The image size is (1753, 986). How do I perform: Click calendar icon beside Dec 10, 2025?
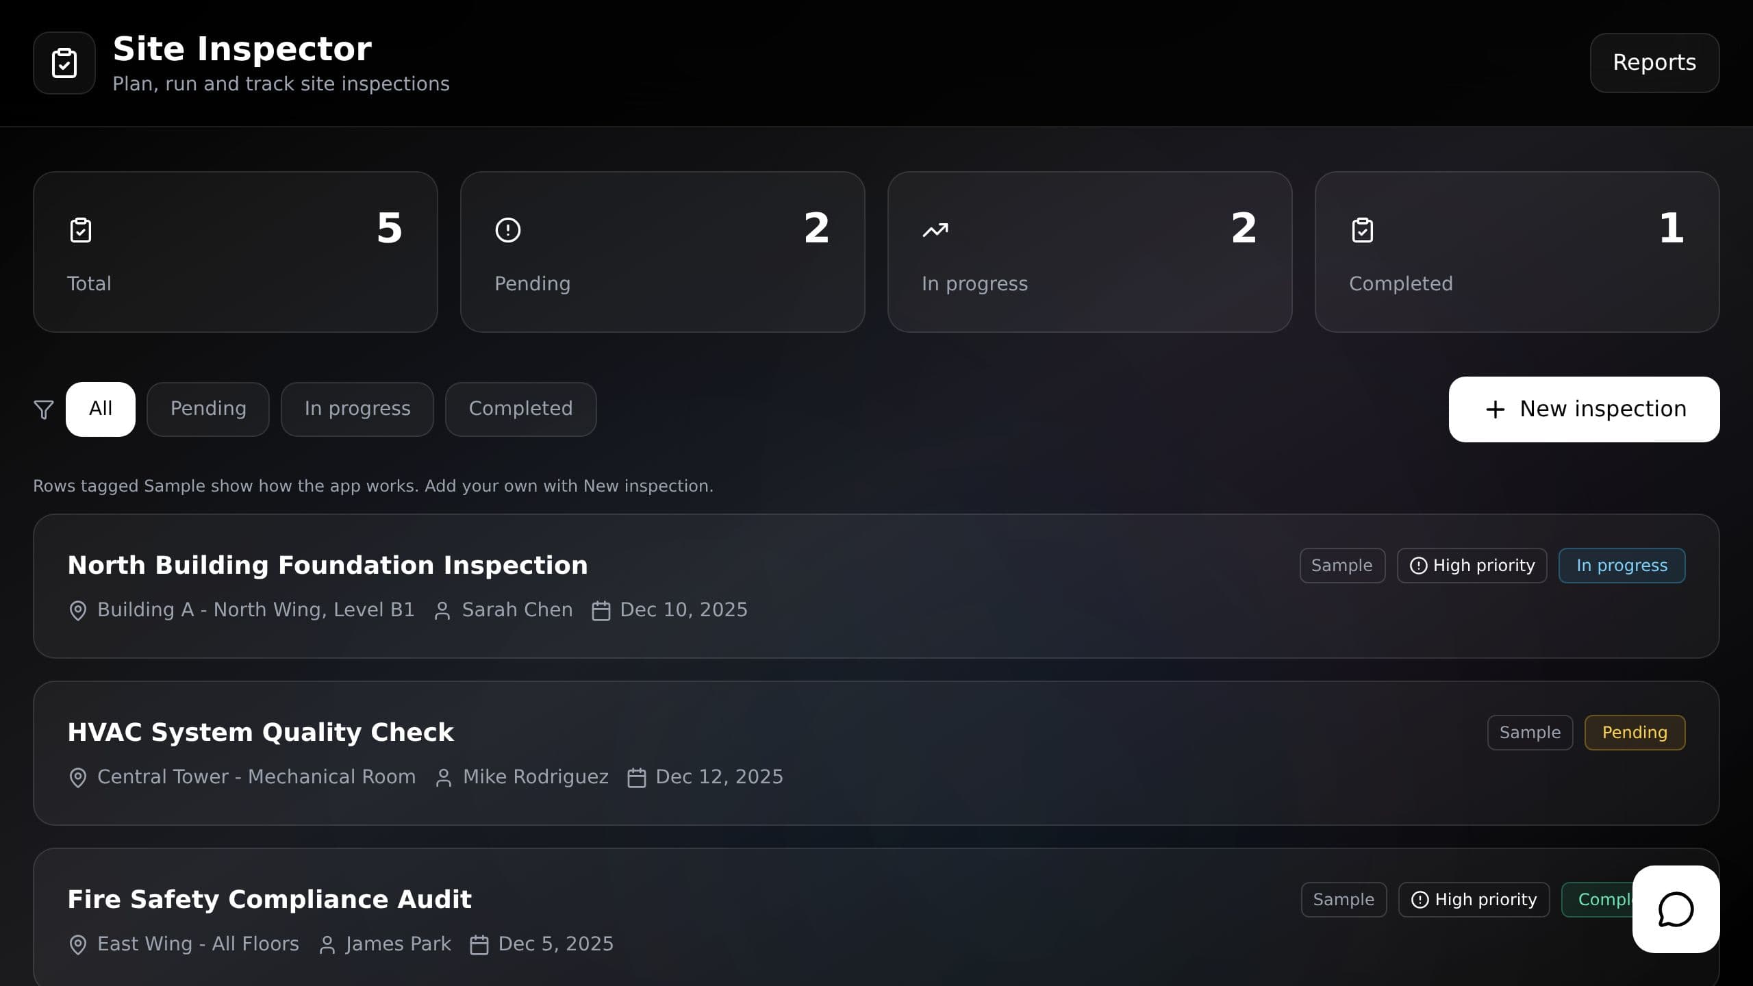[x=601, y=610]
